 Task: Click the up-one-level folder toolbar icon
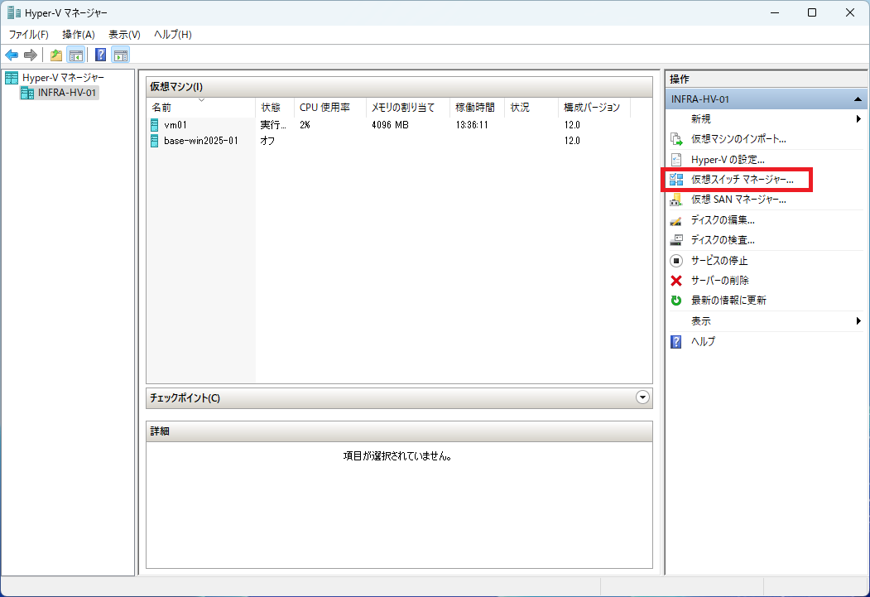56,55
